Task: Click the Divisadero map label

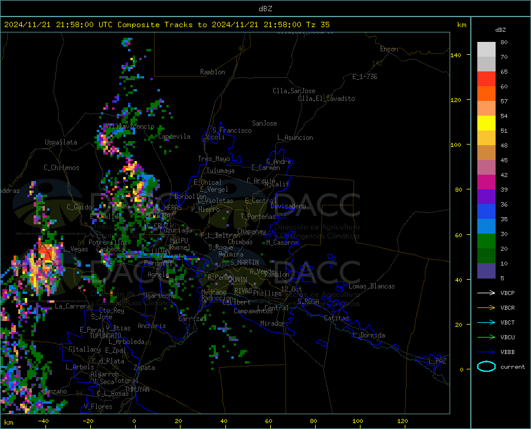Action: tap(288, 206)
